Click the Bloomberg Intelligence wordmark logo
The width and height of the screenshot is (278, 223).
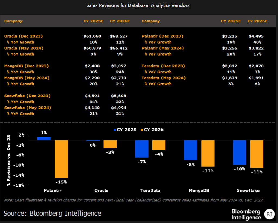click(x=246, y=214)
